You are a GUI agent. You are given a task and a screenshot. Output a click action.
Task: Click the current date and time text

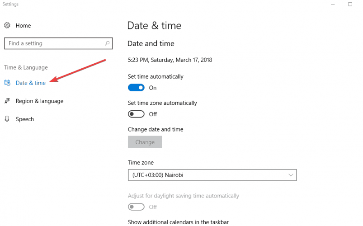pos(170,60)
